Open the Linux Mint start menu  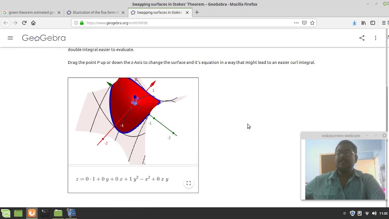6,213
